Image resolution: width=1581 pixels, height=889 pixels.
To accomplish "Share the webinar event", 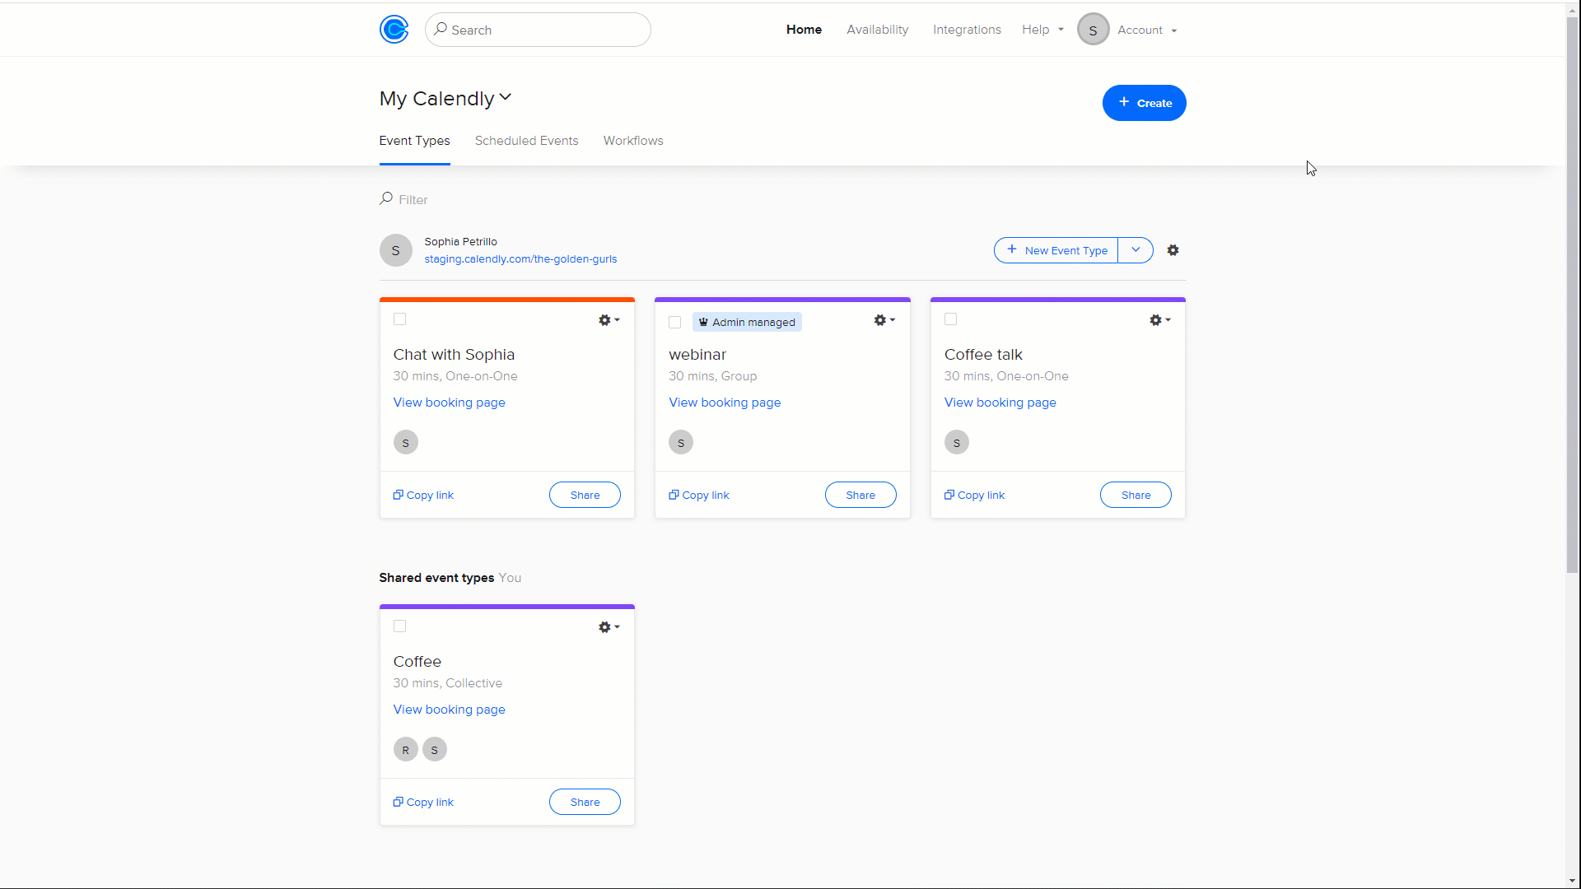I will (860, 496).
